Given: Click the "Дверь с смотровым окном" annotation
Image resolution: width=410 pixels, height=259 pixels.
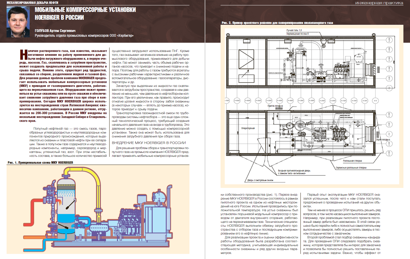Looking at the screenshot, I should pyautogui.click(x=260, y=180).
